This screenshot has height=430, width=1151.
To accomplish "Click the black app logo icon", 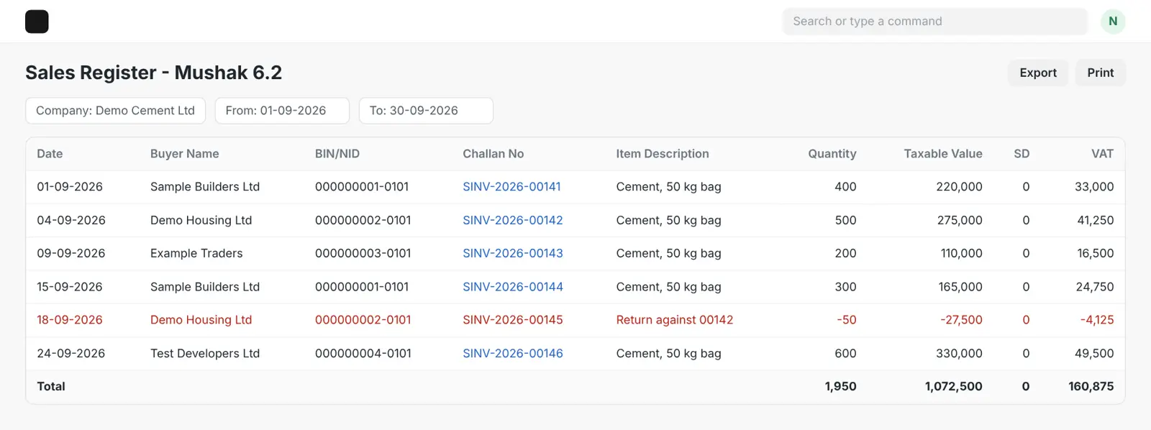I will pos(37,22).
